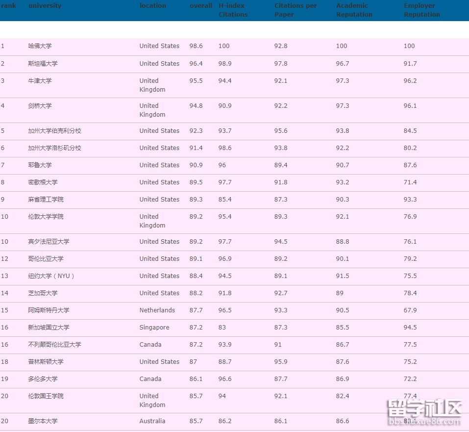Sort by Citations per Paper column header

pyautogui.click(x=296, y=10)
